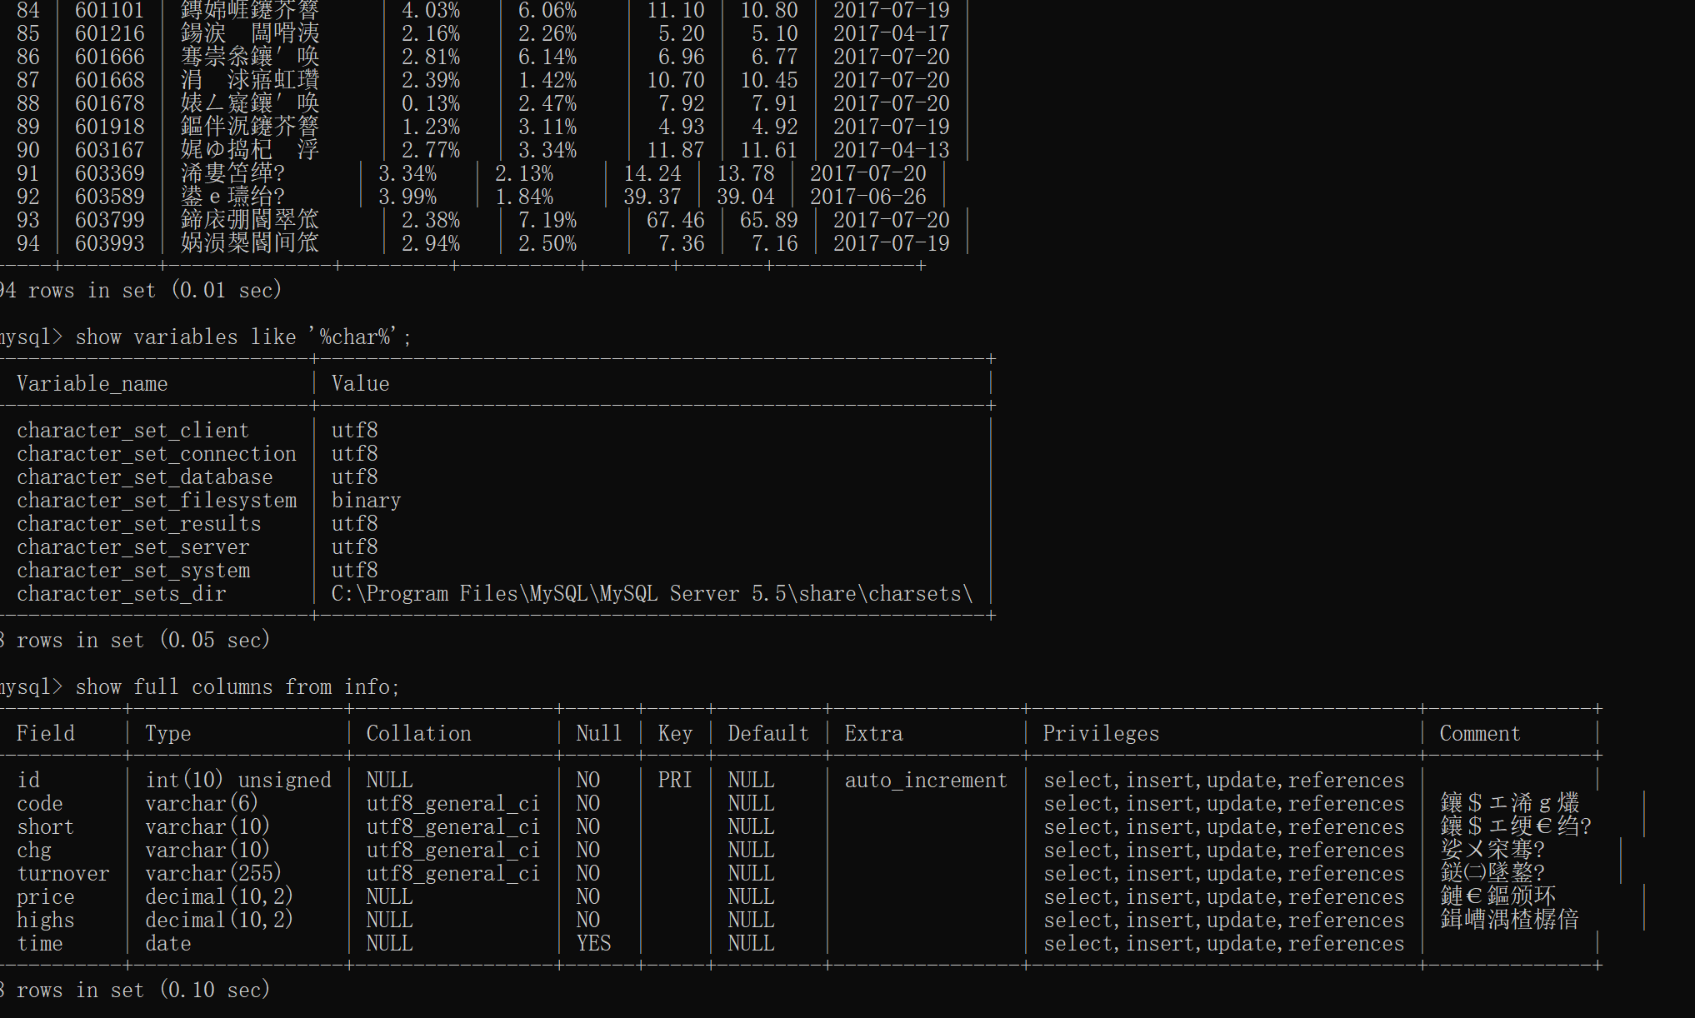Select the Comment column header
1695x1018 pixels.
[1480, 734]
